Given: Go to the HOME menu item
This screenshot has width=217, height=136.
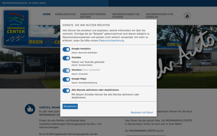Looking at the screenshot, I should point(47,14).
